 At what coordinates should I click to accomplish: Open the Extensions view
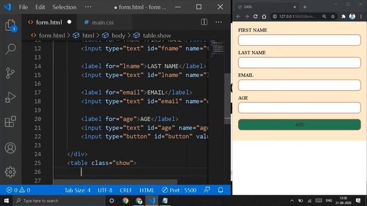10,121
